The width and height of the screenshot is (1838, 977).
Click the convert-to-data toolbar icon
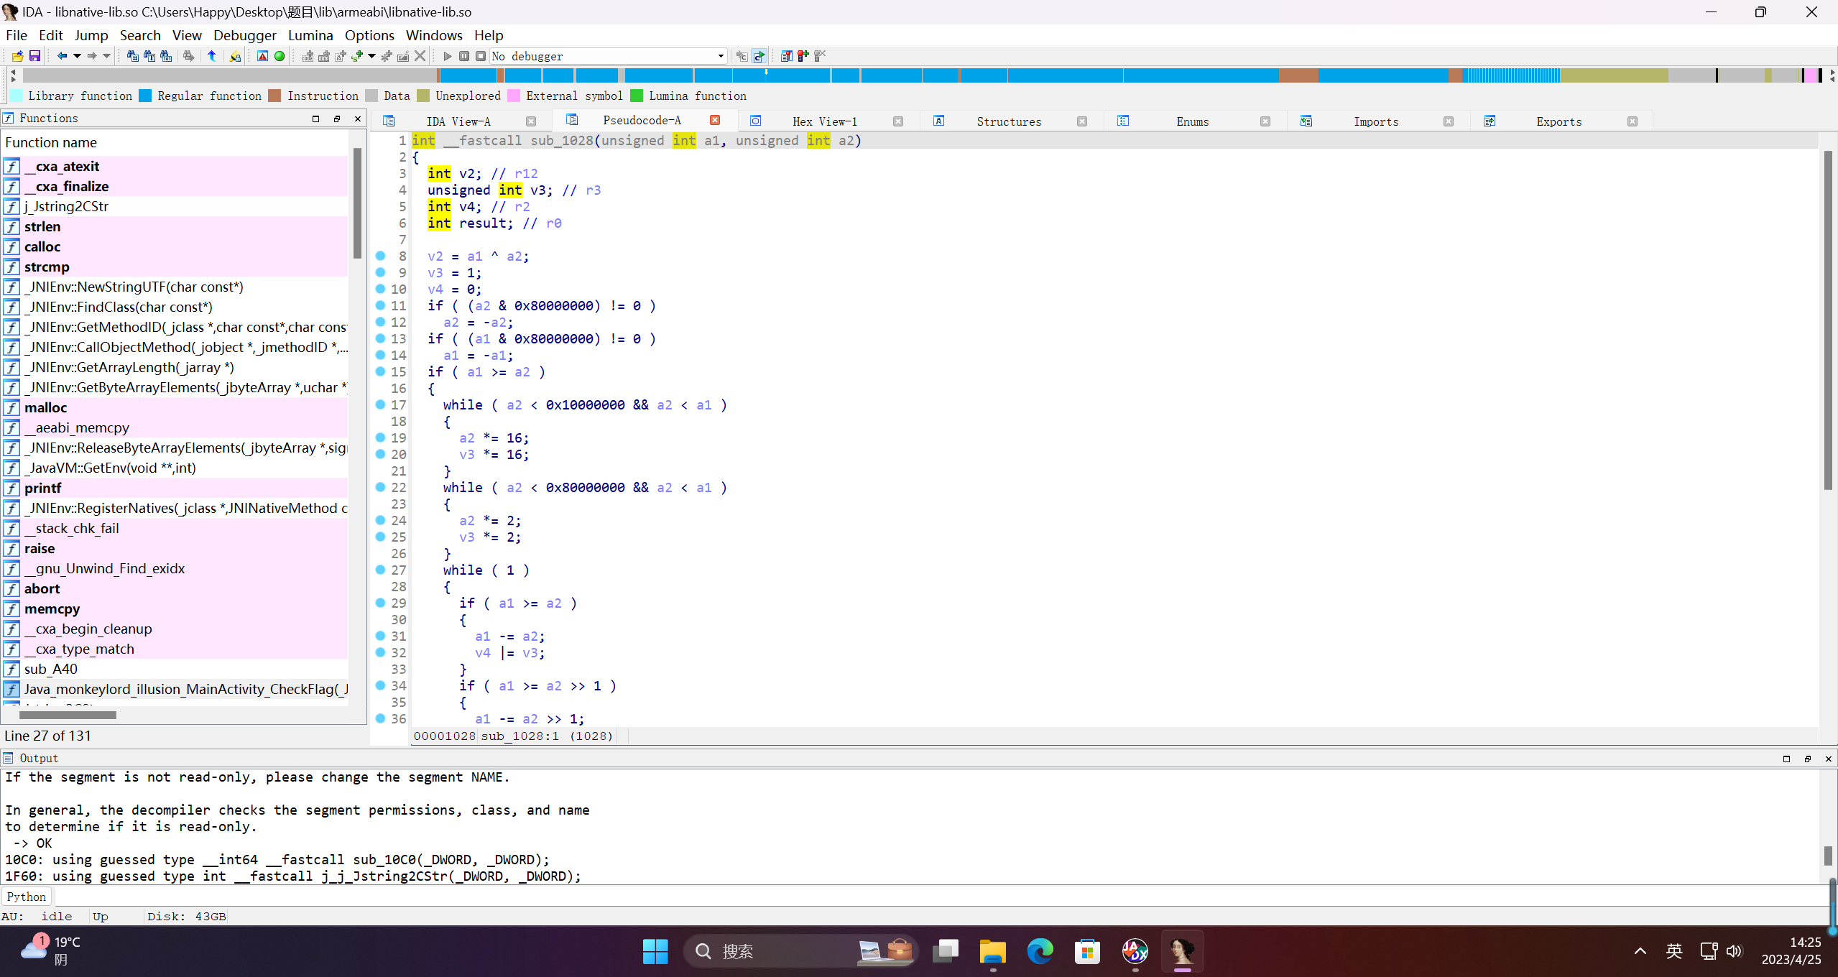pos(324,56)
